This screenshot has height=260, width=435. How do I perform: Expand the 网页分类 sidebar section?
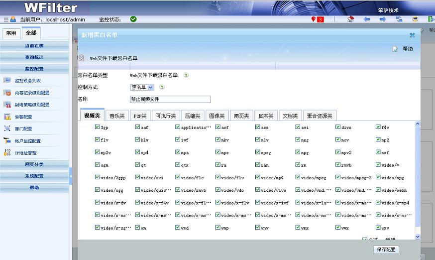coord(34,164)
